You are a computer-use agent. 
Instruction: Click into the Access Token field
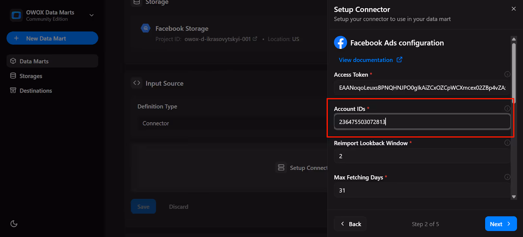coord(422,87)
